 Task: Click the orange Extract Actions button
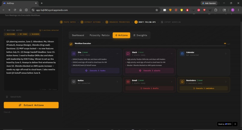click(x=31, y=105)
